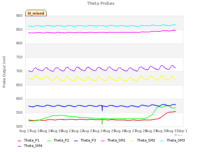Click the yellow Theta_SM2 legend swatch
Viewport: 202px width, 152px height.
tap(133, 141)
